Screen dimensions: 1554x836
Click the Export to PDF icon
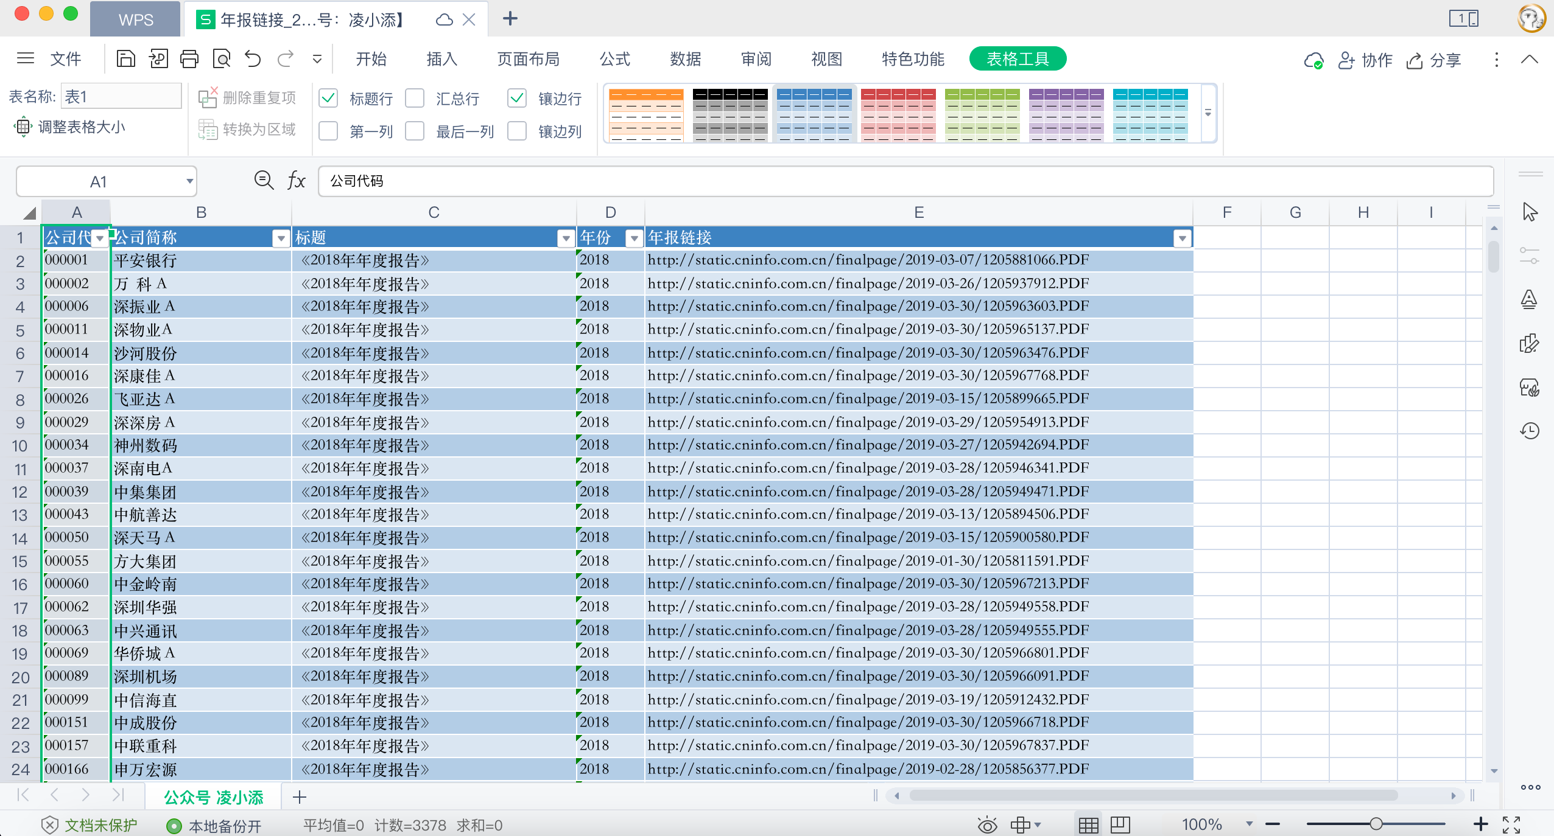click(x=158, y=59)
